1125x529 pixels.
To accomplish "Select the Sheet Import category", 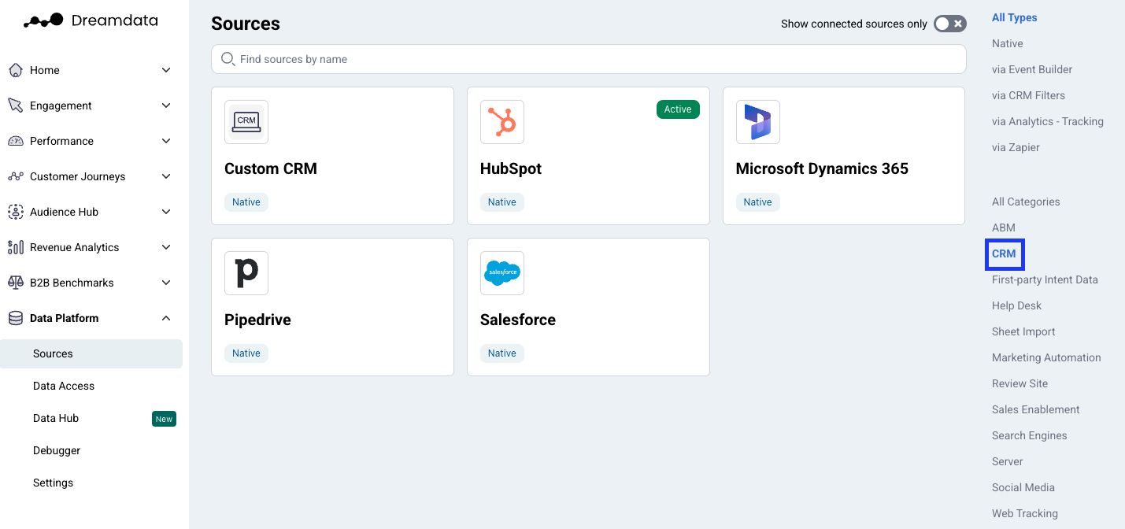I will [1023, 331].
